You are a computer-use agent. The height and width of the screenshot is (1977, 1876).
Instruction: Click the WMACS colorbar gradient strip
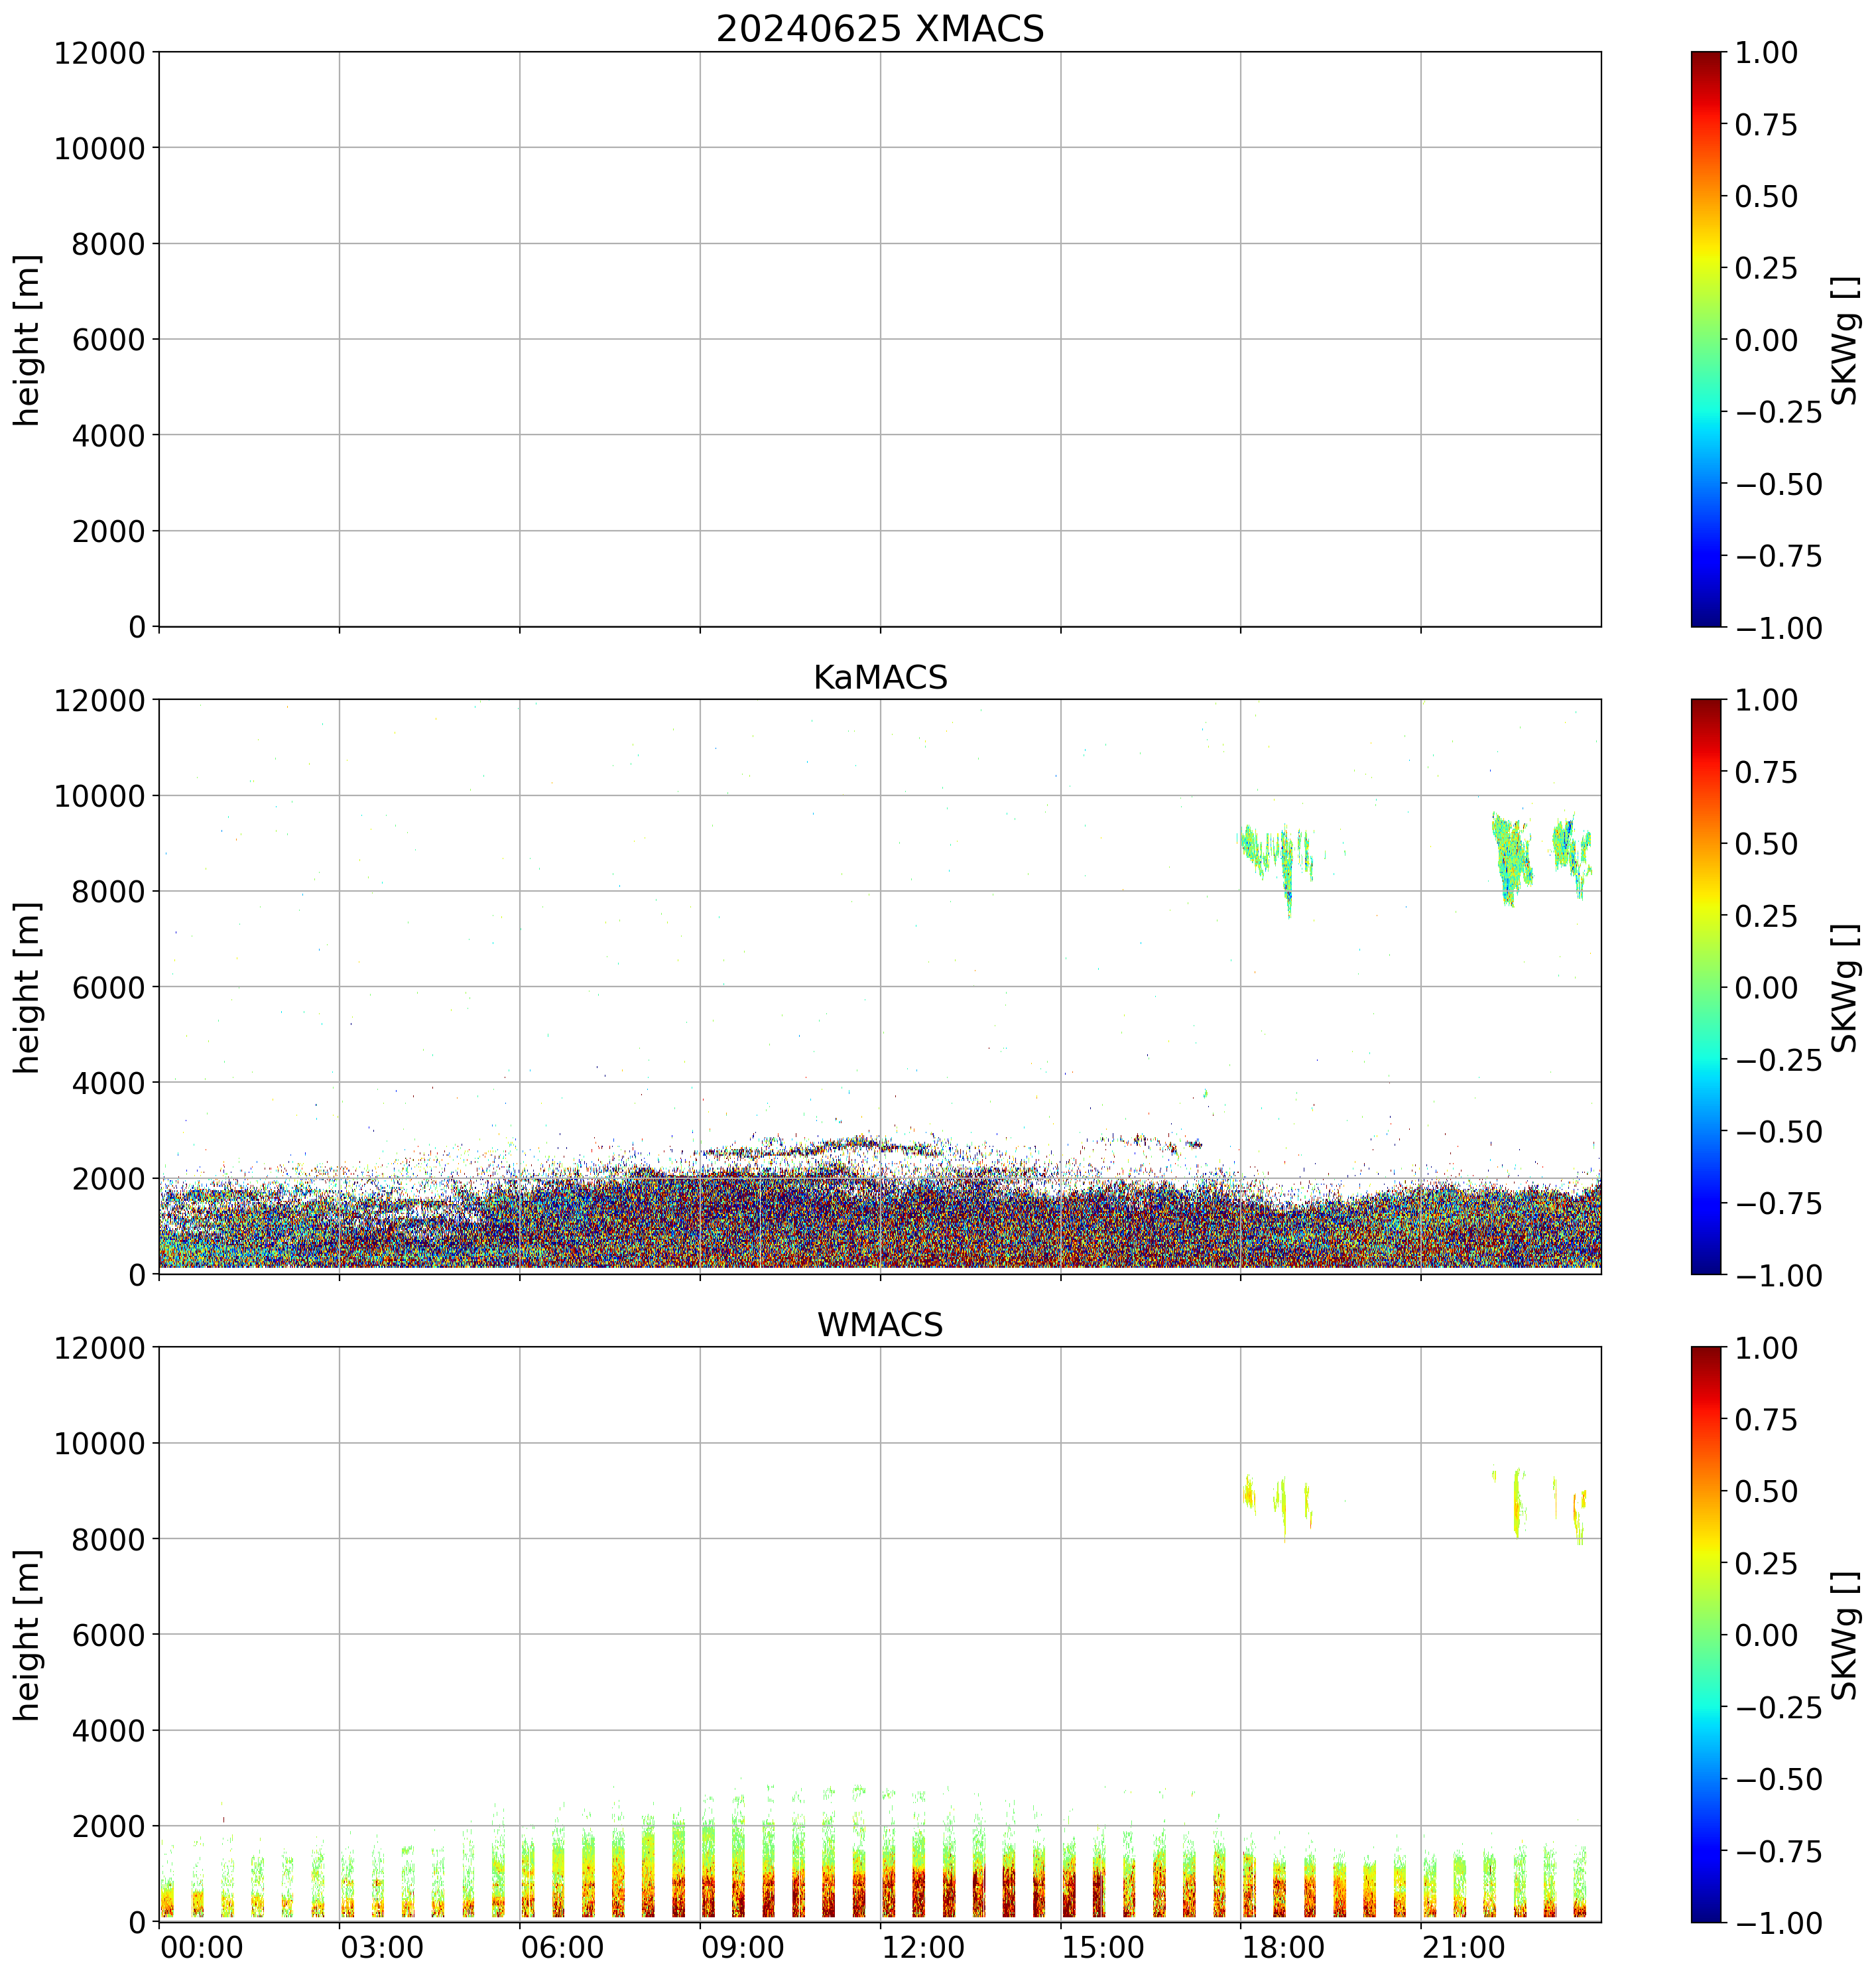click(1706, 1634)
